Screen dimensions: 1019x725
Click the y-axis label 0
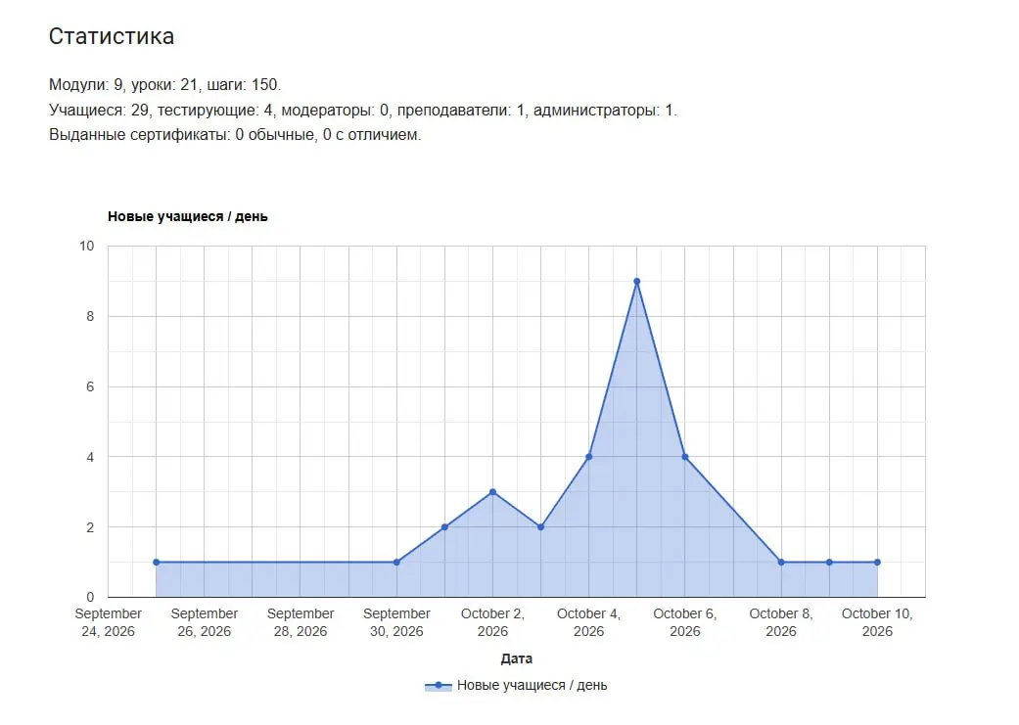90,597
